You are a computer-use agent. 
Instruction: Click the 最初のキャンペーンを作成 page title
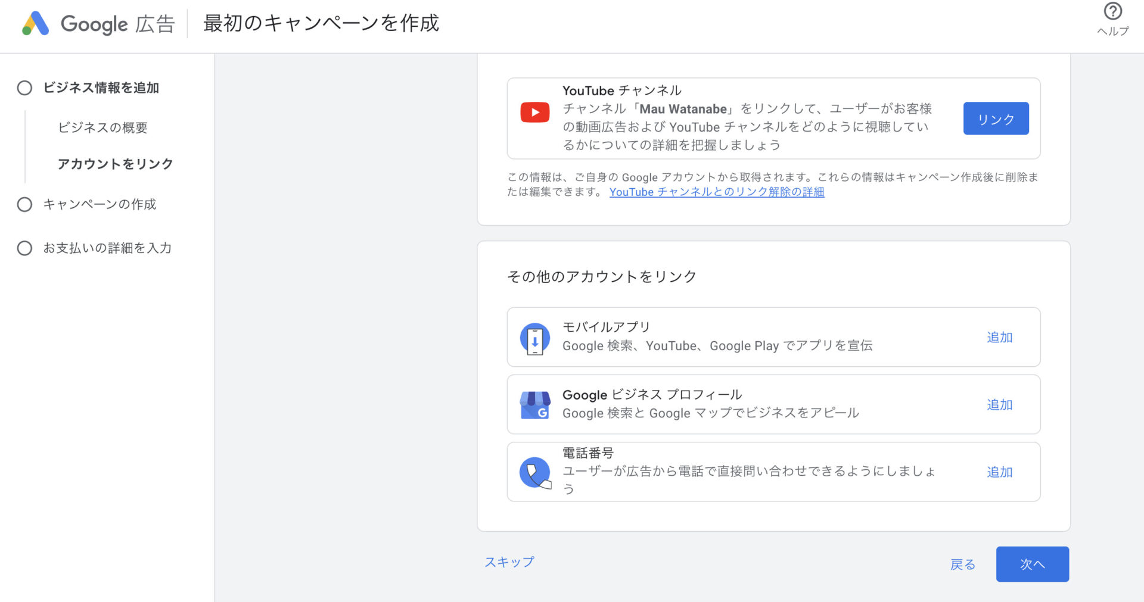[x=321, y=23]
